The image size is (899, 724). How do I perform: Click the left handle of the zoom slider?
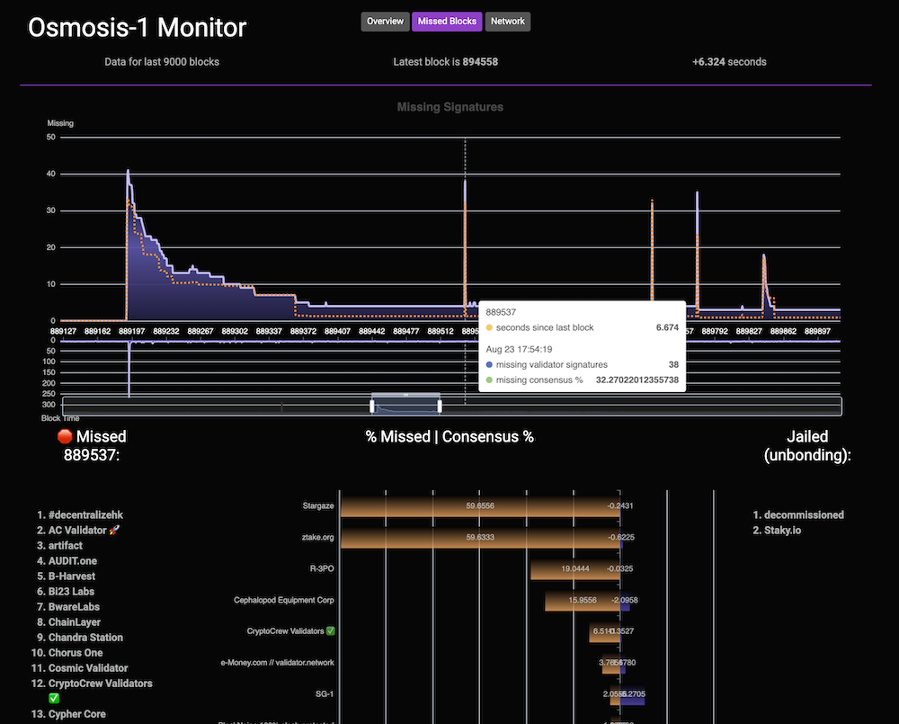click(371, 407)
